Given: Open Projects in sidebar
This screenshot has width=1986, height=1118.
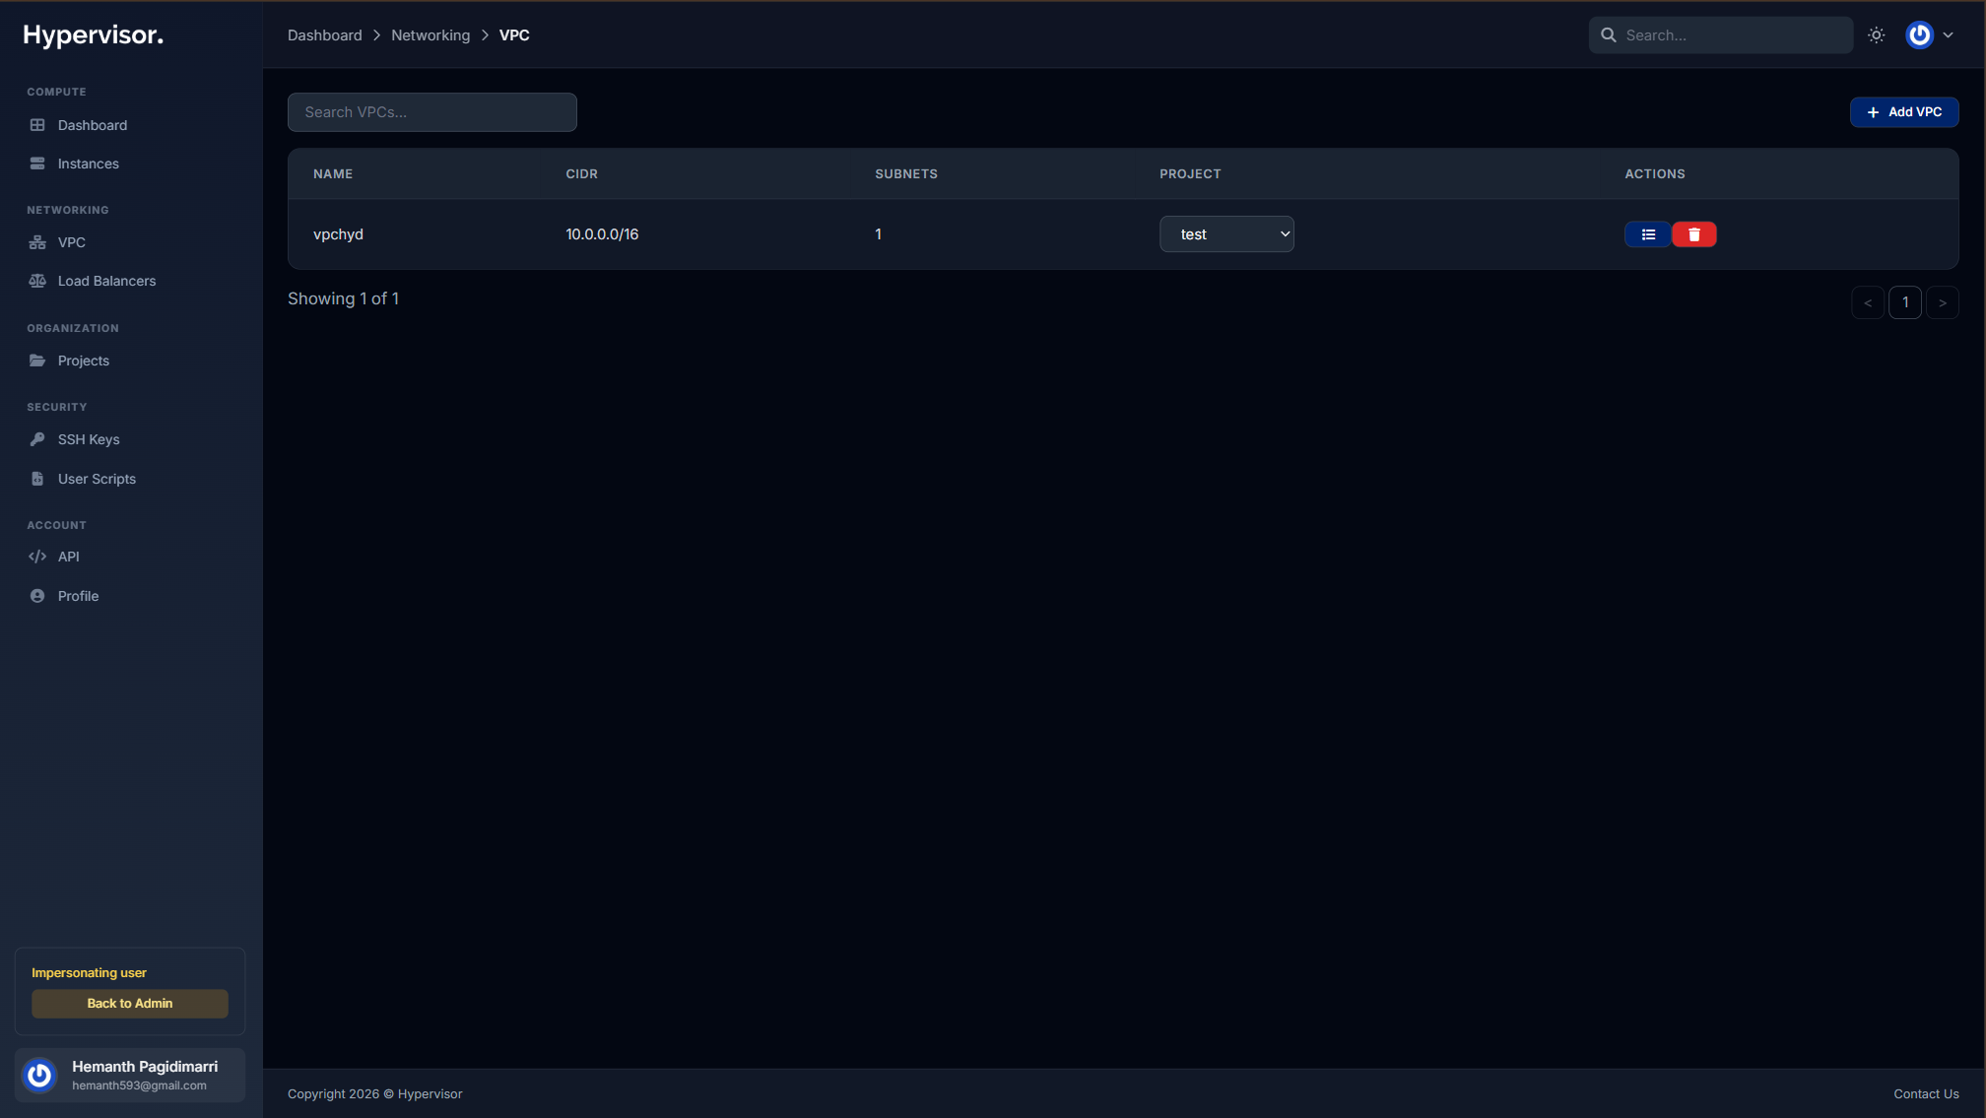Looking at the screenshot, I should coord(83,361).
